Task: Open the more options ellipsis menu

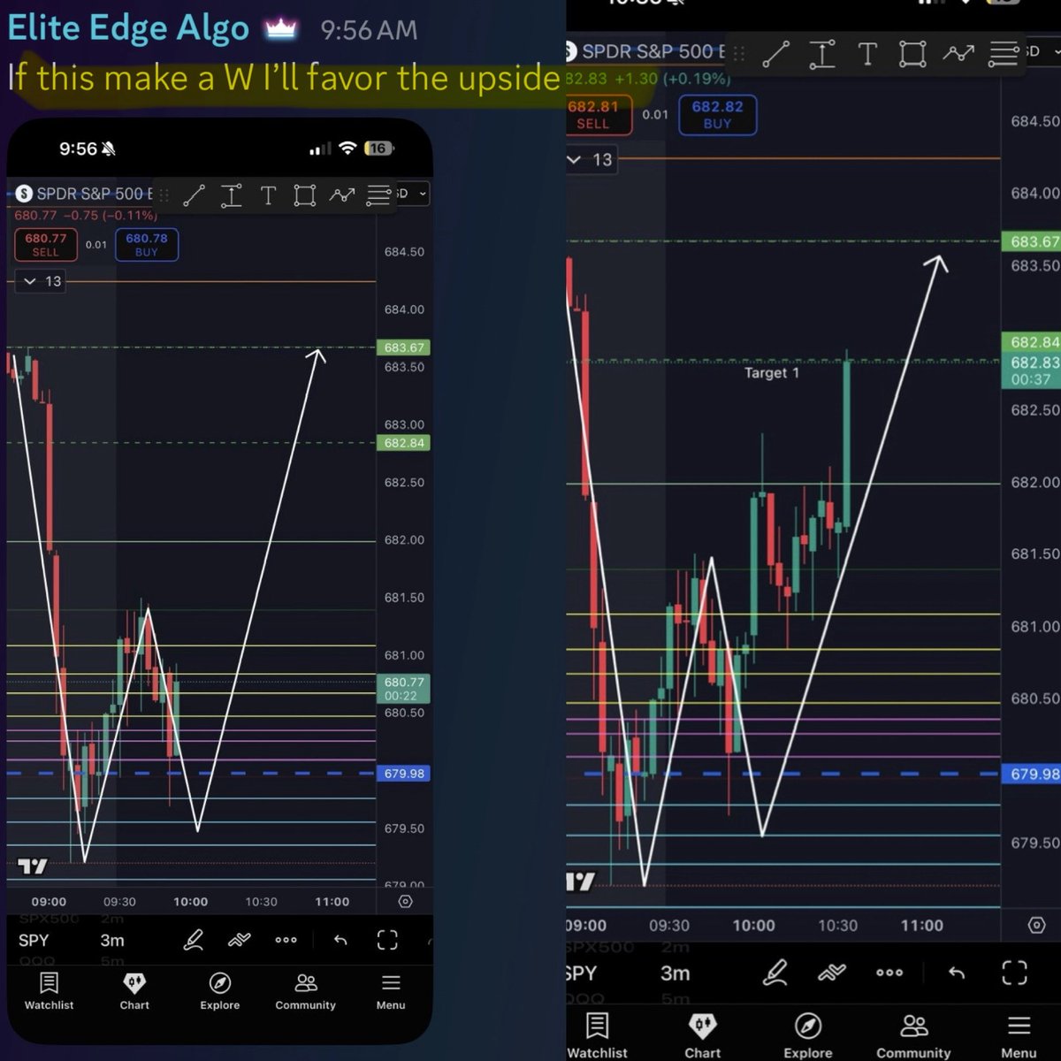Action: (286, 940)
